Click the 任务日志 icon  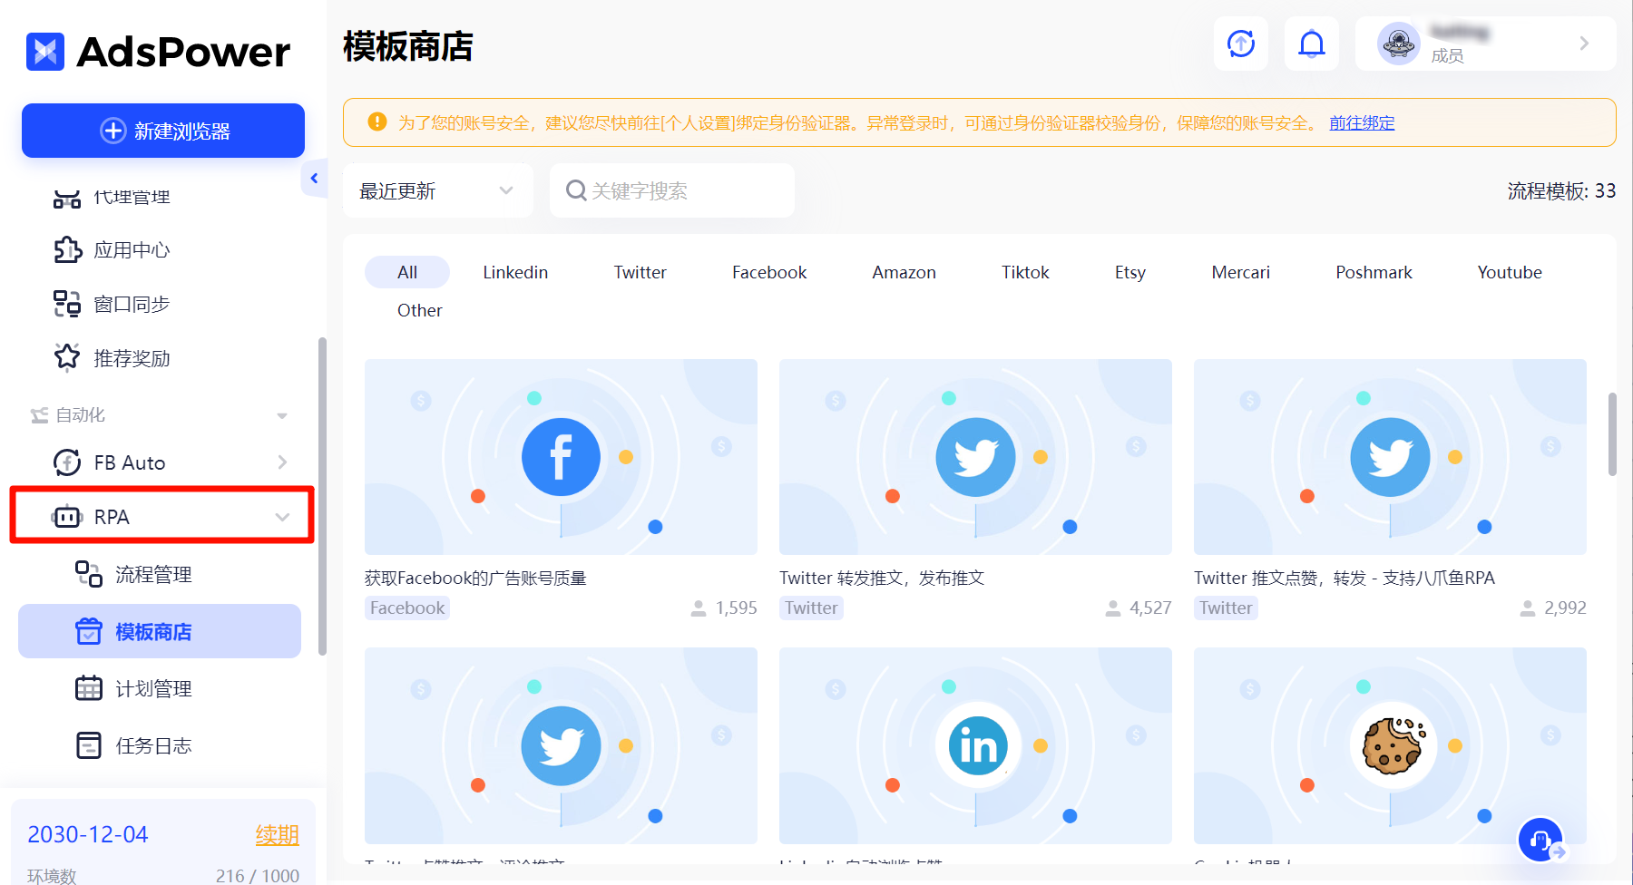(89, 745)
